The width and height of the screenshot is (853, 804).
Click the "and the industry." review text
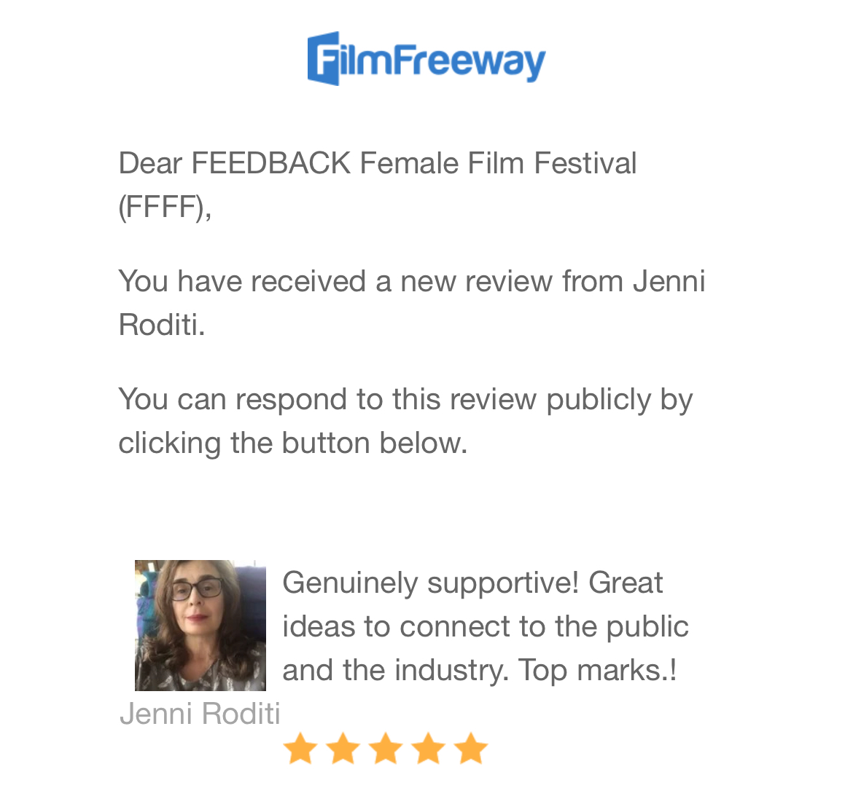pos(395,670)
